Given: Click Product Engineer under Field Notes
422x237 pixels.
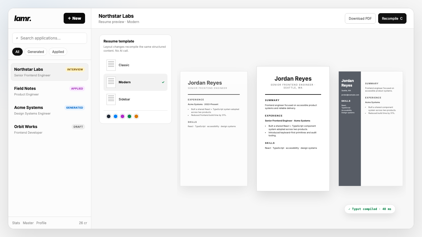Looking at the screenshot, I should point(26,94).
